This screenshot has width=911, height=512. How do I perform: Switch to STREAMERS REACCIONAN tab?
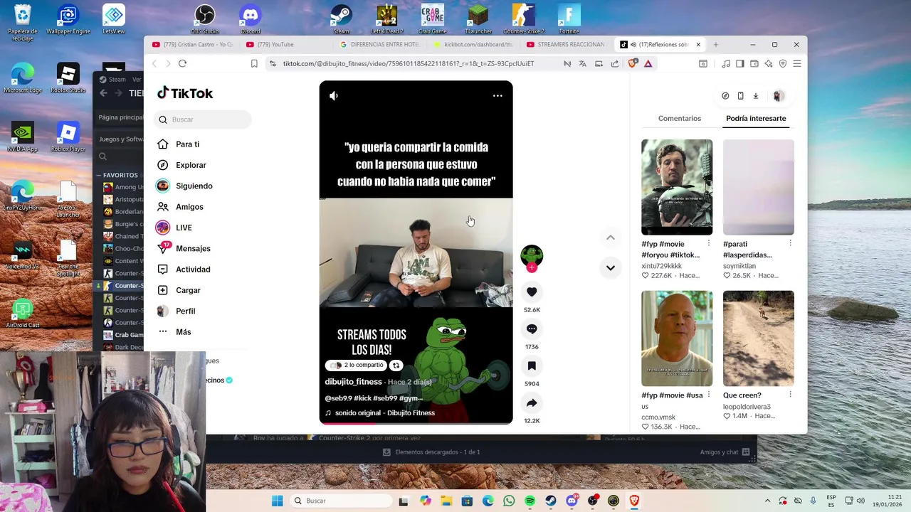pyautogui.click(x=567, y=44)
